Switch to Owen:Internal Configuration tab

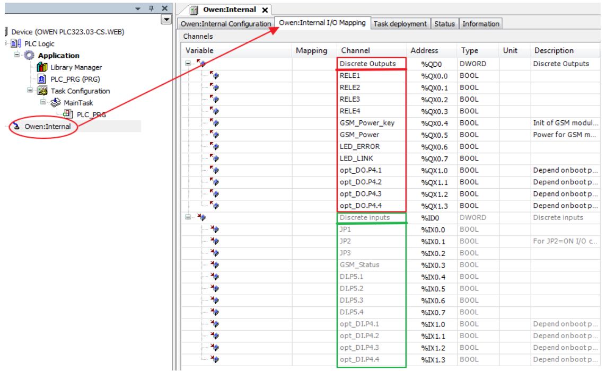click(225, 24)
